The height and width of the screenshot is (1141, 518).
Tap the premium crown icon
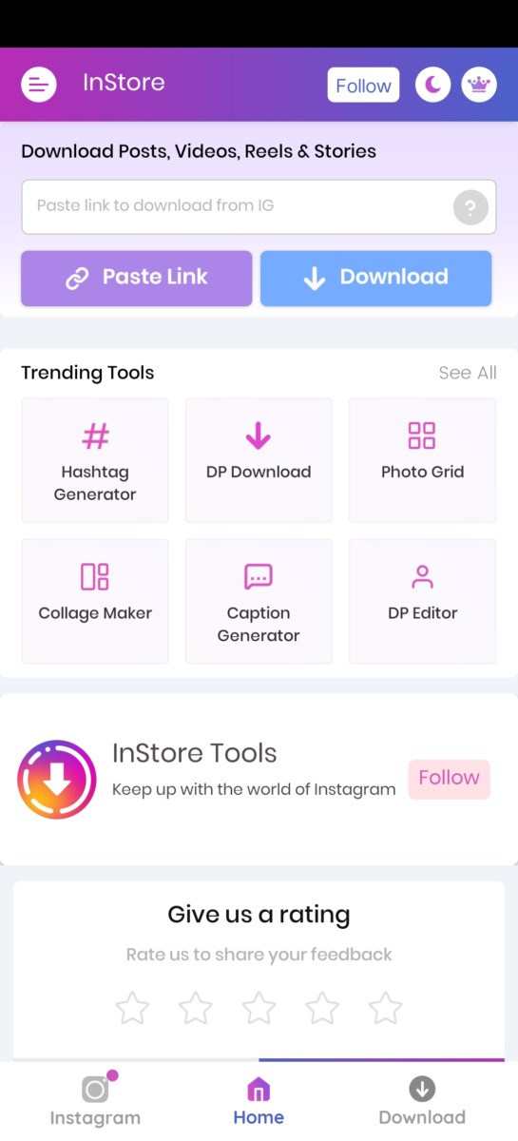tap(479, 85)
